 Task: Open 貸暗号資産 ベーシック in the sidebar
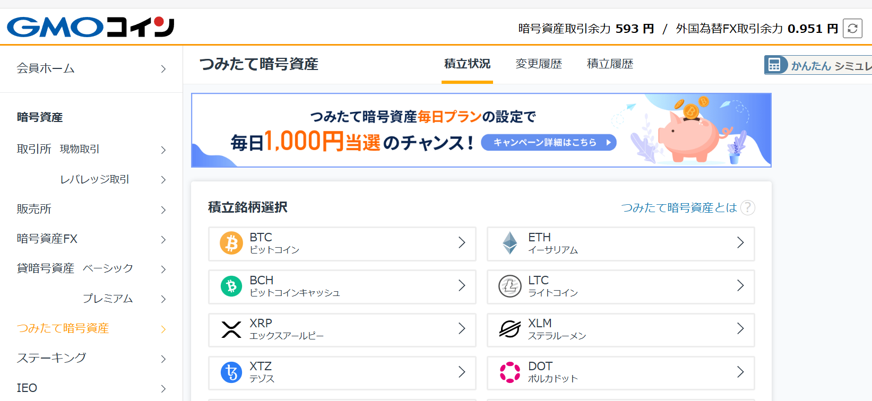75,268
